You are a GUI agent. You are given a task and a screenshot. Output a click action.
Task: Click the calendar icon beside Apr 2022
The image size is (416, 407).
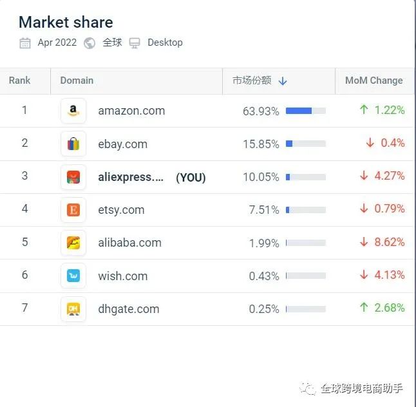tap(25, 43)
